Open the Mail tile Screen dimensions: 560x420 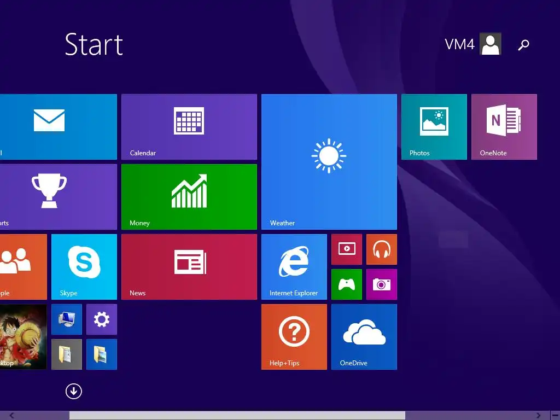pos(58,127)
